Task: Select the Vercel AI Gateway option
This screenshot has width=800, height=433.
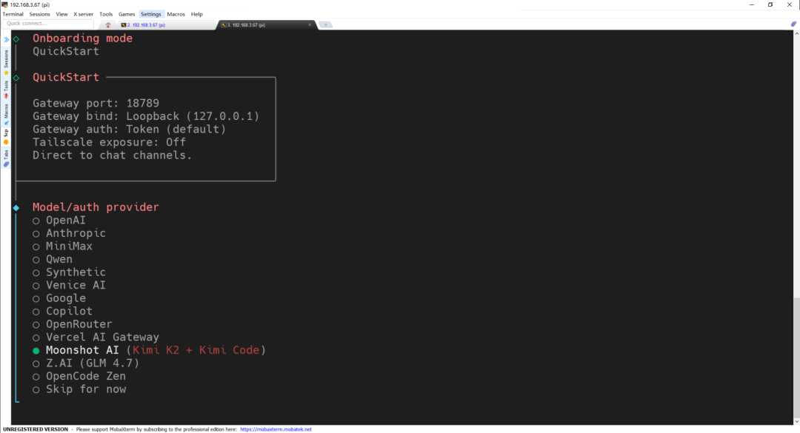Action: click(x=96, y=337)
